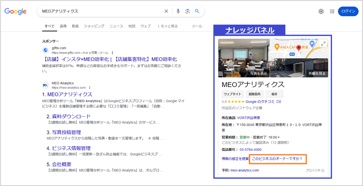The height and width of the screenshot is (186, 363).
Task: Click the 経路案内 button
Action: tap(255, 94)
